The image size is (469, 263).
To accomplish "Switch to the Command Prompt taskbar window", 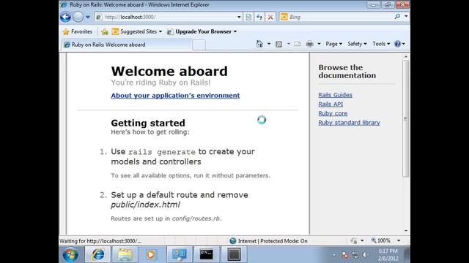I will click(207, 255).
